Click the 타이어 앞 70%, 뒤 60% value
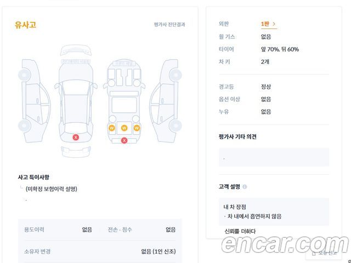 [x=280, y=49]
